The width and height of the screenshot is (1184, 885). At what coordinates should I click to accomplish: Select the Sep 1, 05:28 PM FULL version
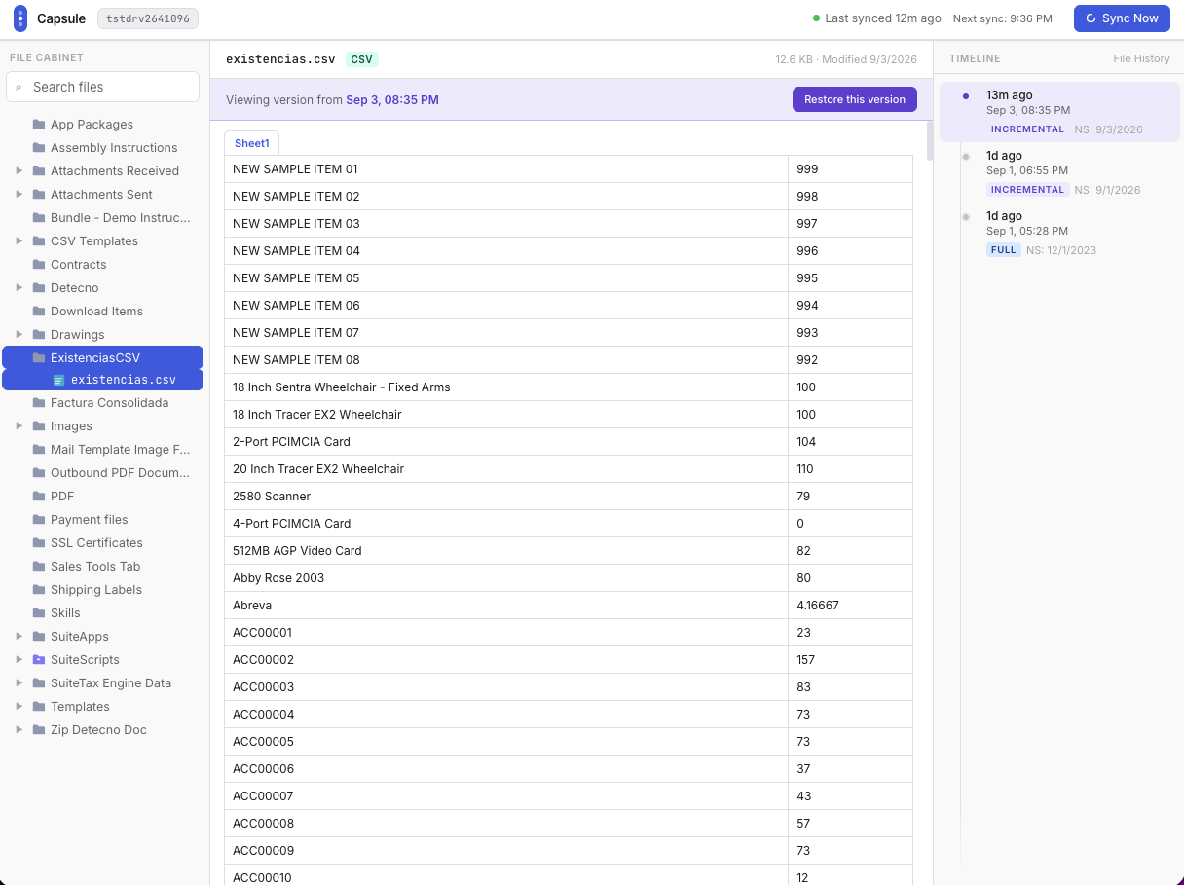[1059, 233]
